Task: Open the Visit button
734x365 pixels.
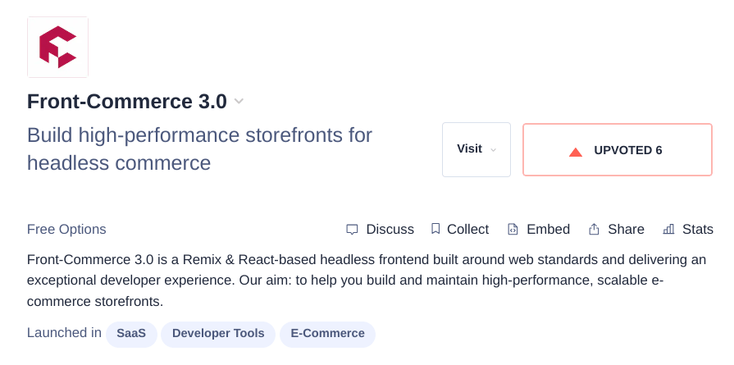Action: (476, 150)
